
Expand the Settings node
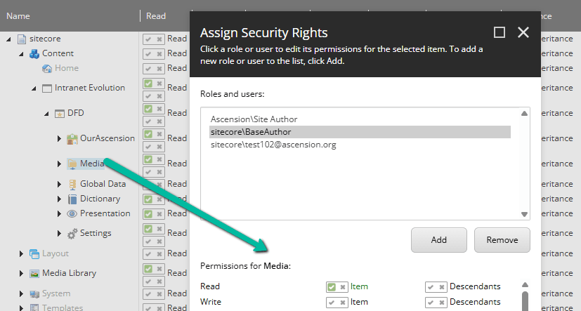(59, 233)
